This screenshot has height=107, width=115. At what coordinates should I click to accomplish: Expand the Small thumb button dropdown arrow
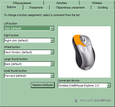point(52,76)
